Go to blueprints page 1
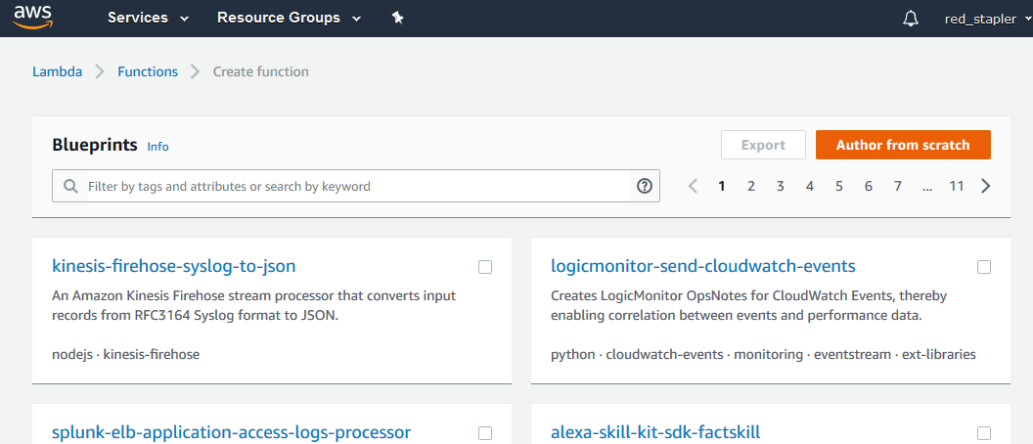 pos(722,187)
